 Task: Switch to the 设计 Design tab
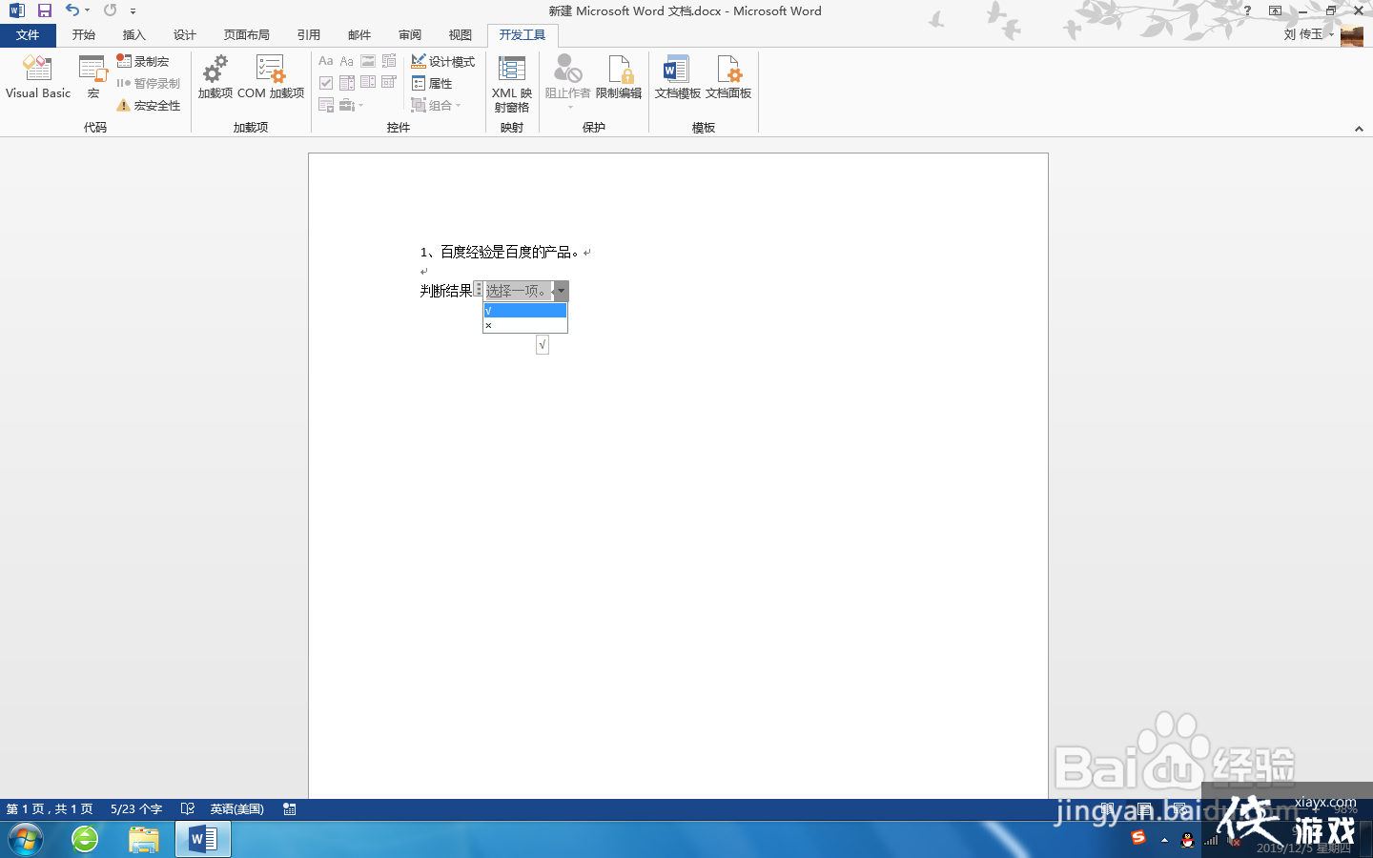coord(185,34)
